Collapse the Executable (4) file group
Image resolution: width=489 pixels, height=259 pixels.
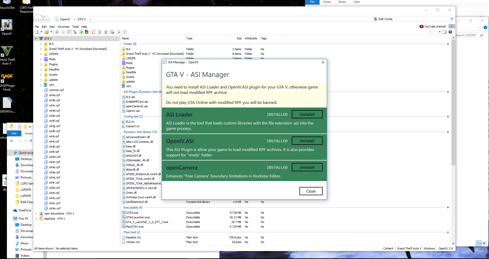[448, 208]
